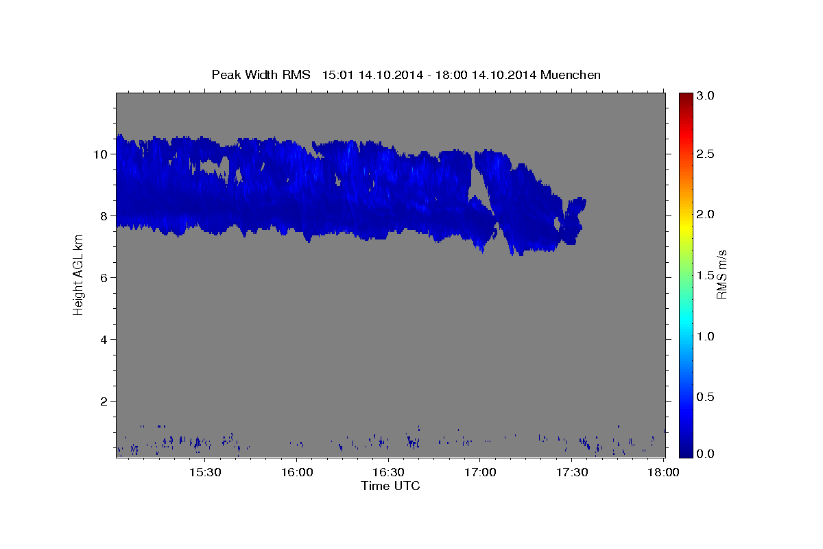
Task: Click the 17:00 time tick label
Action: [x=480, y=473]
